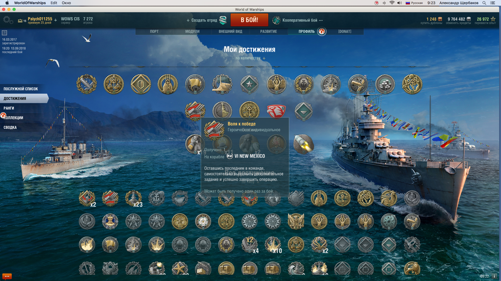The height and width of the screenshot is (281, 501).
Task: Click the chat bubble icon
Action: [7, 276]
